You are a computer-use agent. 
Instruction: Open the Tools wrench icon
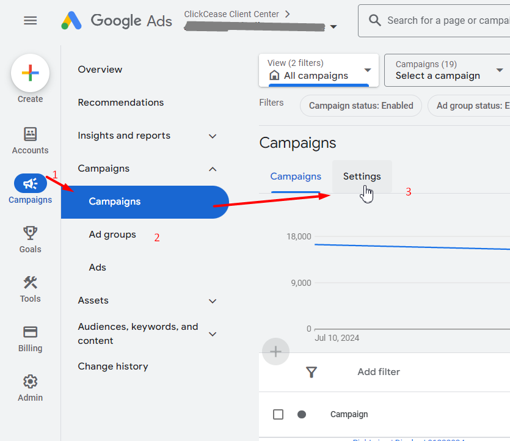click(31, 282)
